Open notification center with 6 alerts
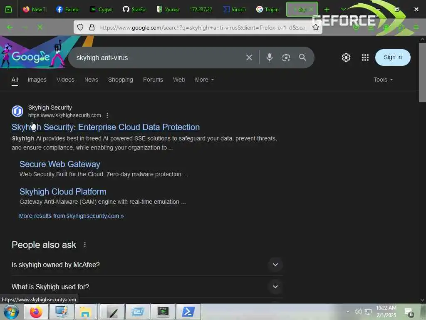426x320 pixels. coord(409,312)
